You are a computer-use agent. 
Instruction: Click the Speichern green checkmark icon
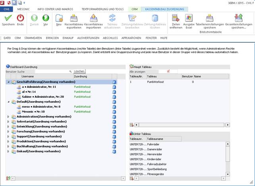tap(8, 18)
